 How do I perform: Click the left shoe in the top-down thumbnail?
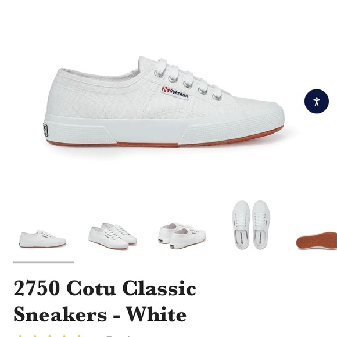point(241,225)
